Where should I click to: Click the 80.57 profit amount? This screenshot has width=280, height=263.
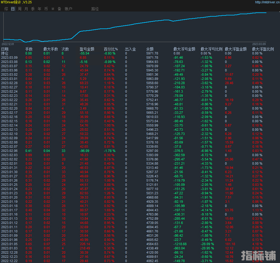click(84, 210)
